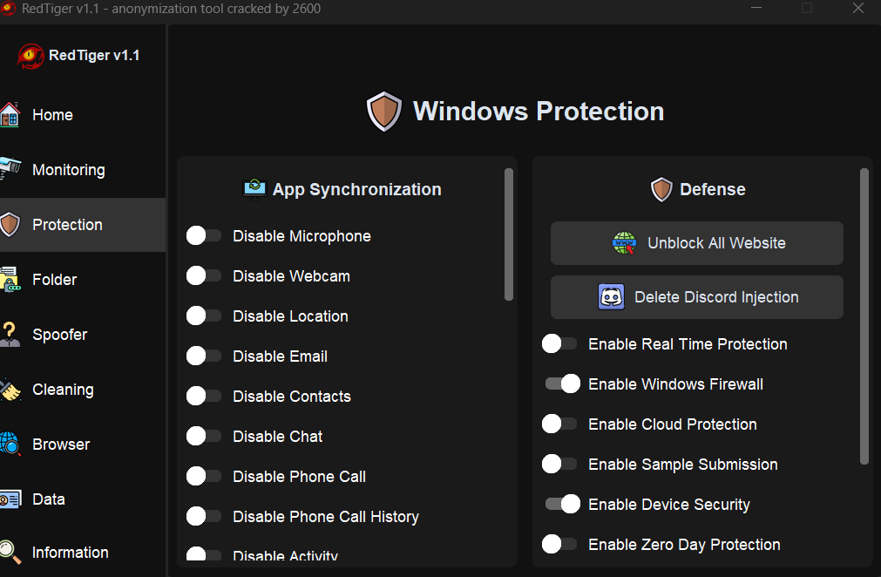881x577 pixels.
Task: Open the Browser section
Action: click(x=83, y=445)
